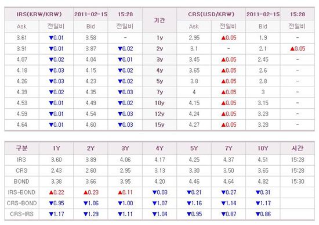This screenshot has height=225, width=319.
Task: Click the CRS-IRS 10Y value 0.86
Action: point(263,214)
